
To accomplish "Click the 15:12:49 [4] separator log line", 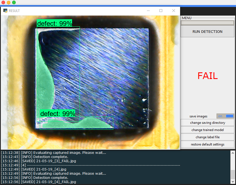I will (90, 165).
